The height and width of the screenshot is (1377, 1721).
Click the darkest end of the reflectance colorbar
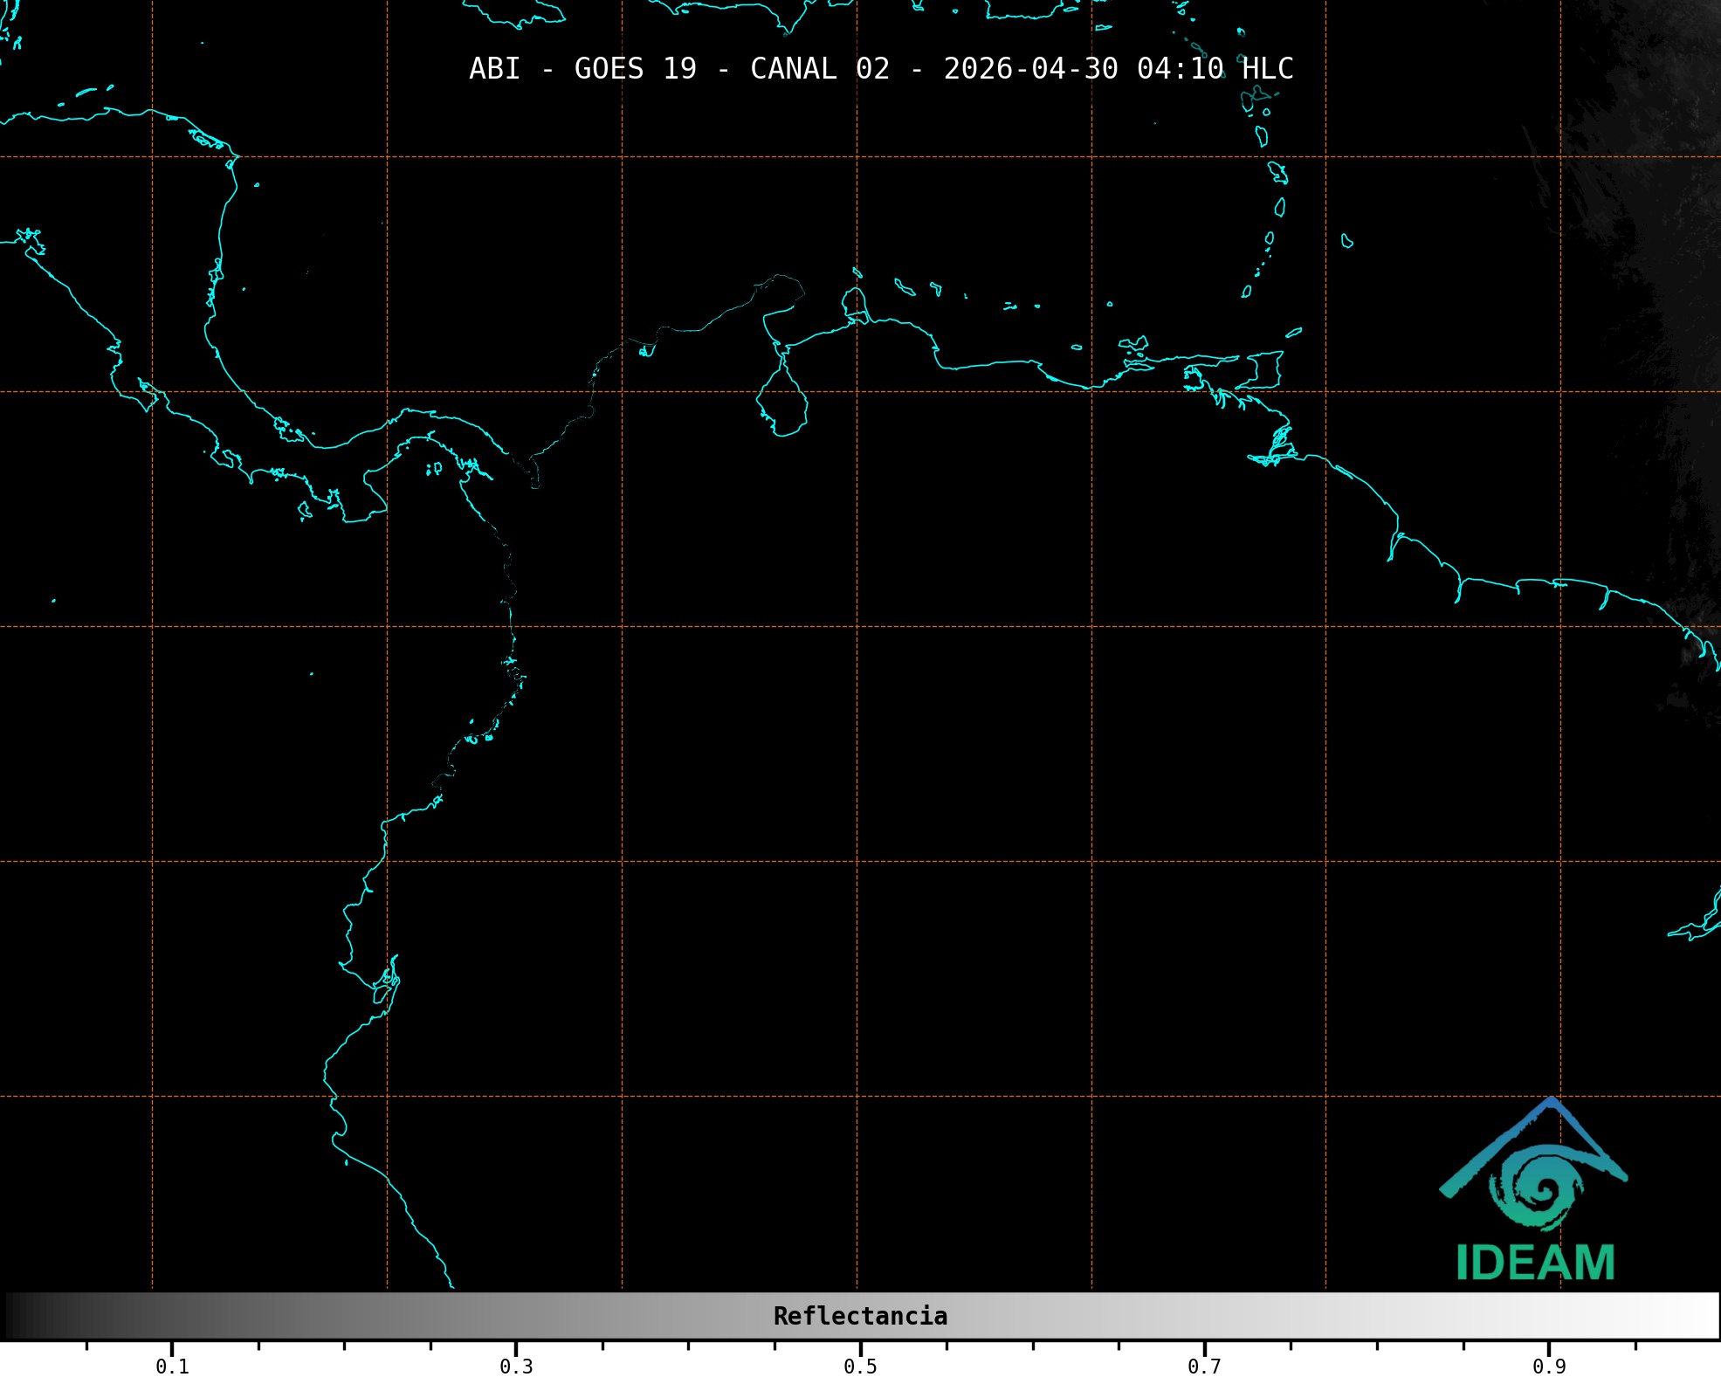tap(12, 1316)
